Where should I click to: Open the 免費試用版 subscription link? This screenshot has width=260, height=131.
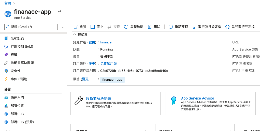(108, 64)
